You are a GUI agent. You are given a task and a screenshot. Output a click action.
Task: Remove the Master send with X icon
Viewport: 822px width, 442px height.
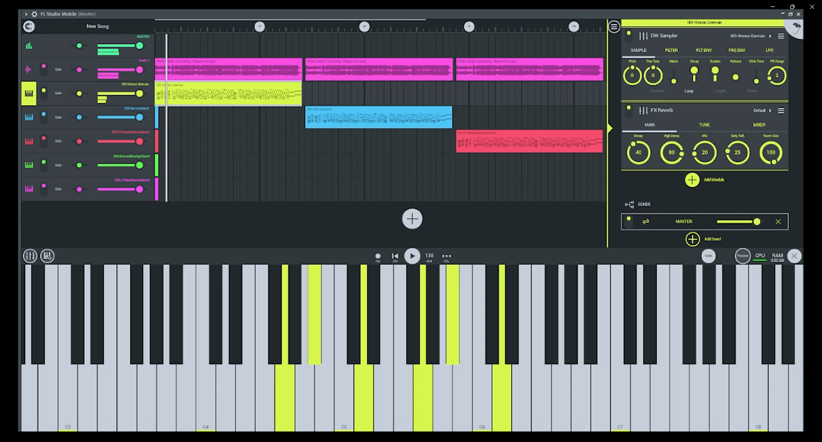pyautogui.click(x=778, y=222)
